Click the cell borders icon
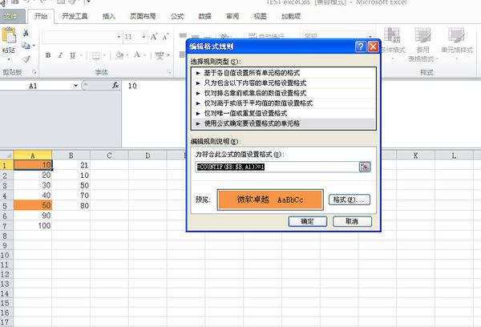Viewport: 481px width, 327px height. tap(96, 55)
